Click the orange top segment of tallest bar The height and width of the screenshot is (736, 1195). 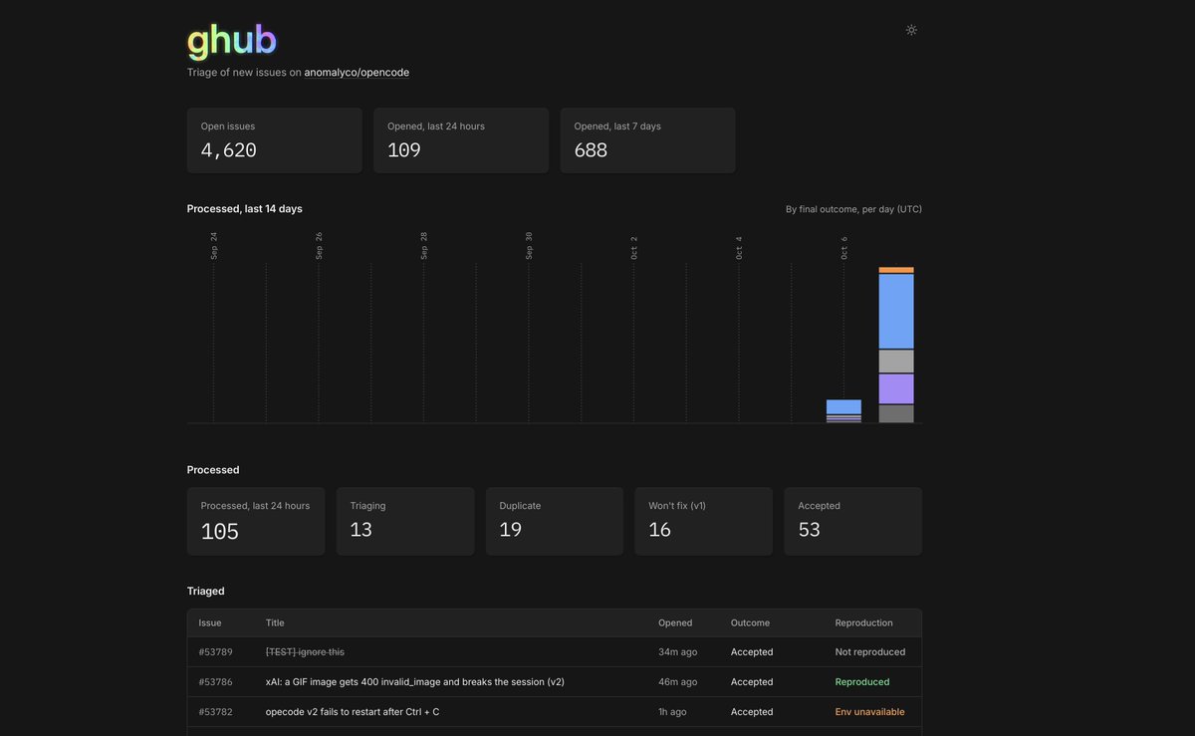click(896, 270)
